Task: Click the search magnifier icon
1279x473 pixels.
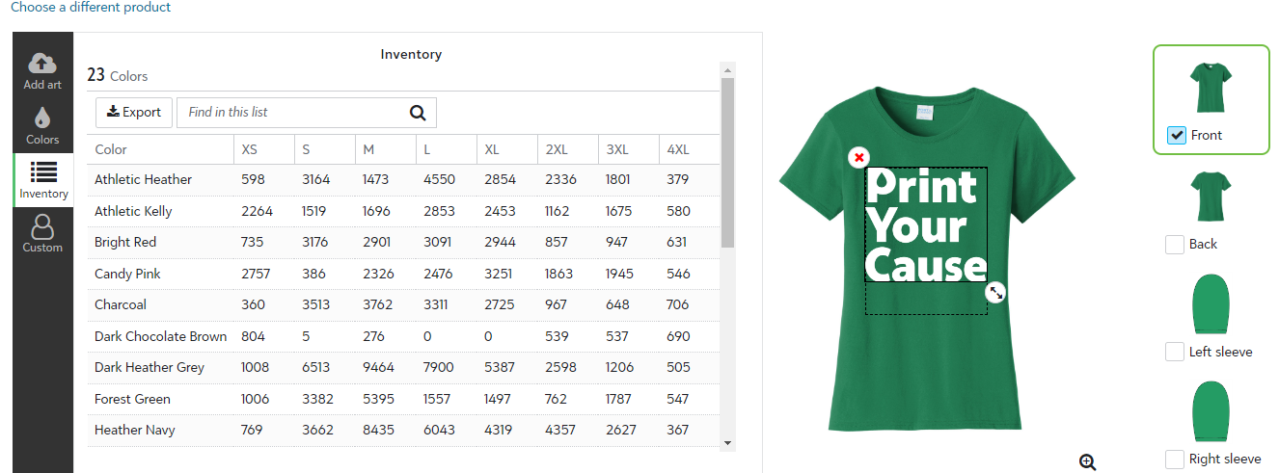Action: pyautogui.click(x=418, y=113)
